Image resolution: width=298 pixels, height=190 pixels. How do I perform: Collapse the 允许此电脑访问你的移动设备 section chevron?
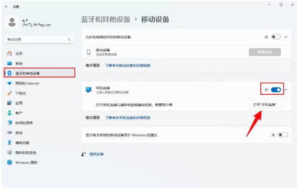[286, 37]
